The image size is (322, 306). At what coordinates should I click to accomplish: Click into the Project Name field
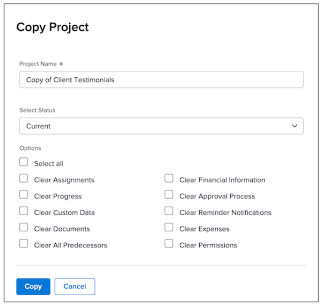pyautogui.click(x=161, y=80)
